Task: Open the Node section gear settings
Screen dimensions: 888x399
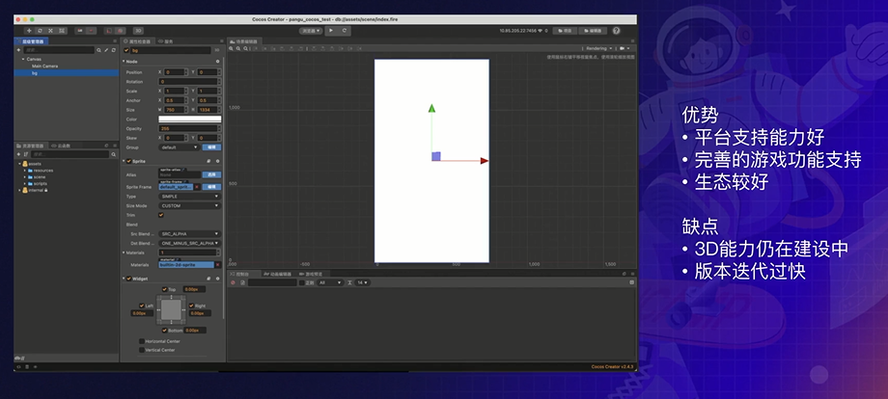Action: point(217,61)
